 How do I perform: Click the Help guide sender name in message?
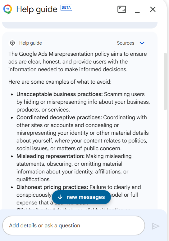click(30, 43)
